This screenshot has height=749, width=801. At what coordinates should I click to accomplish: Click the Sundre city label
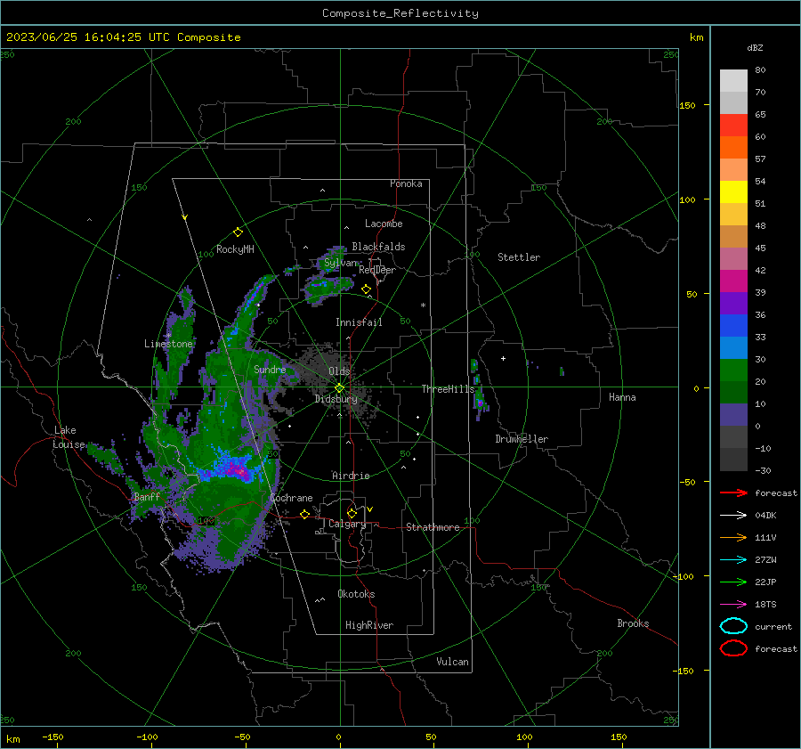[x=270, y=369]
